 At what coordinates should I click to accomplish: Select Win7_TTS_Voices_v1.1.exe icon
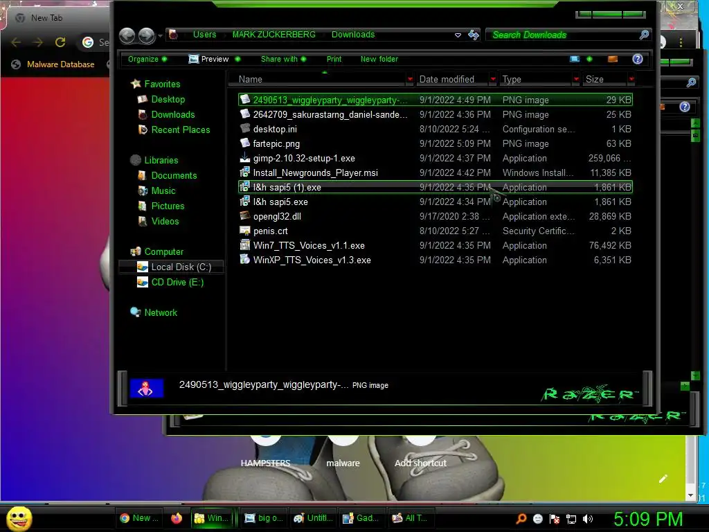(244, 245)
